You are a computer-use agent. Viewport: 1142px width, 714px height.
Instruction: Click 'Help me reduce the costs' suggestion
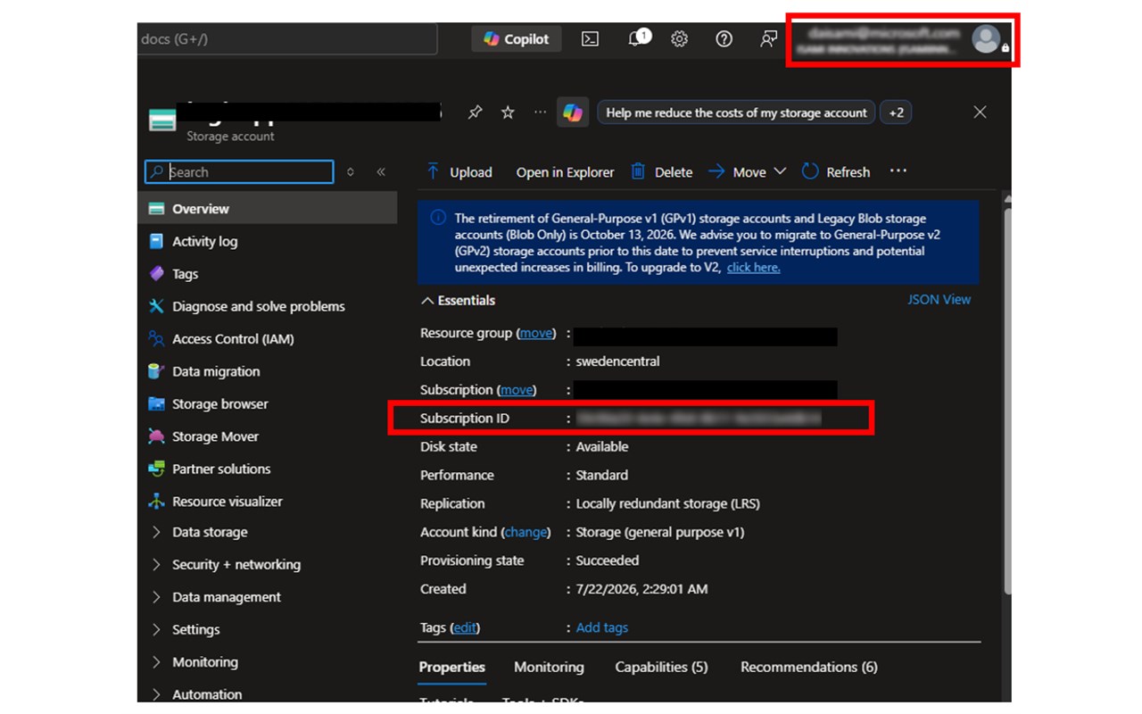coord(736,112)
